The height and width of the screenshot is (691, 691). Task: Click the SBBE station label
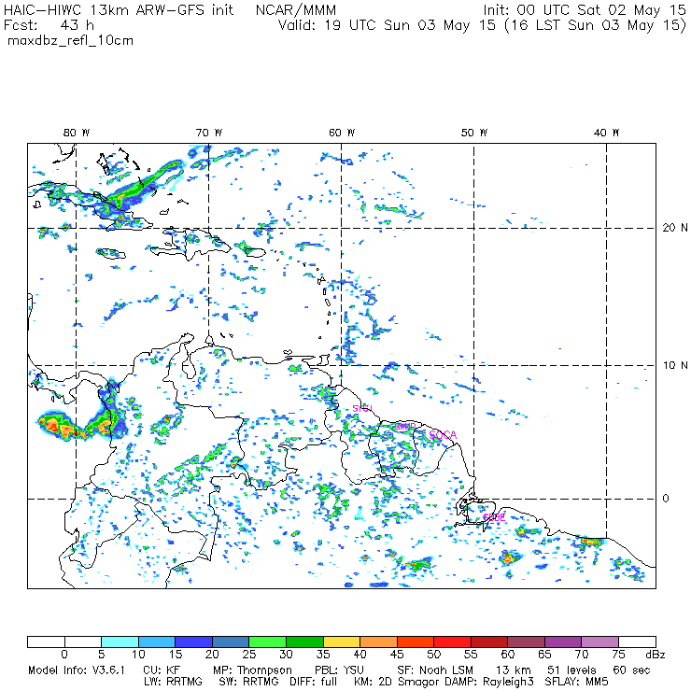point(494,517)
